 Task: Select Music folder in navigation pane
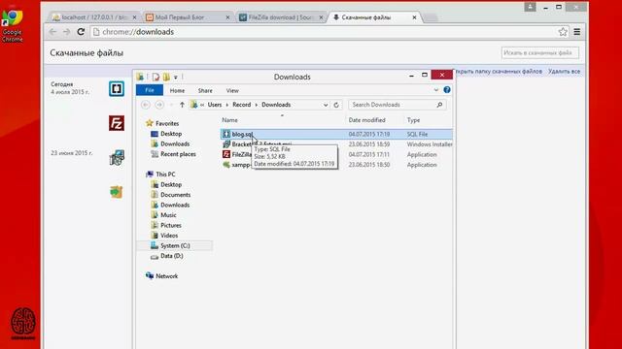click(168, 215)
